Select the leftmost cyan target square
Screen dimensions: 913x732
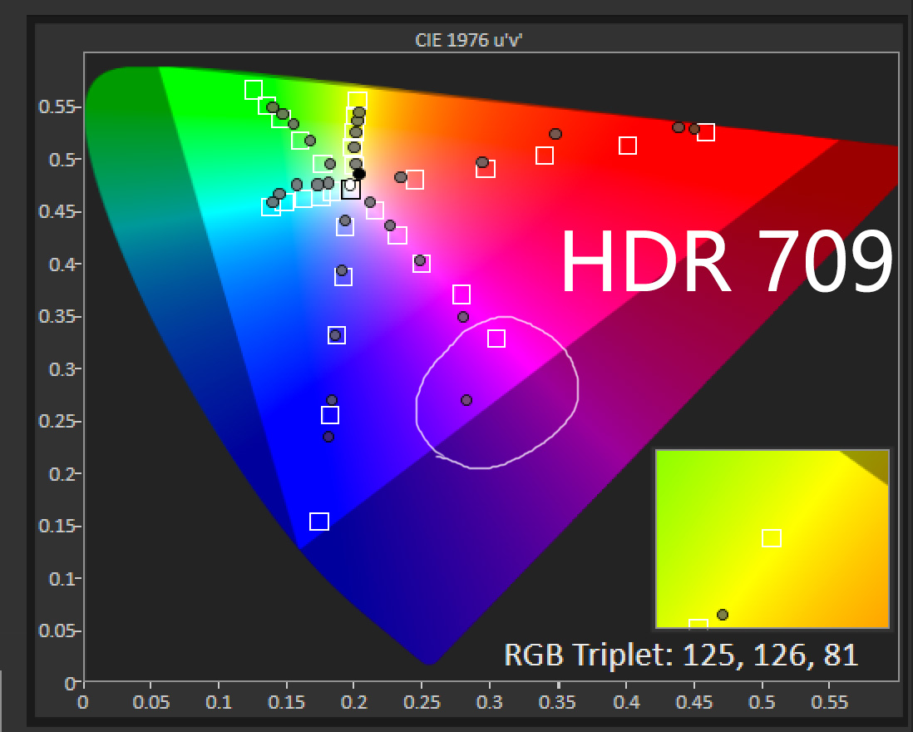click(x=271, y=207)
